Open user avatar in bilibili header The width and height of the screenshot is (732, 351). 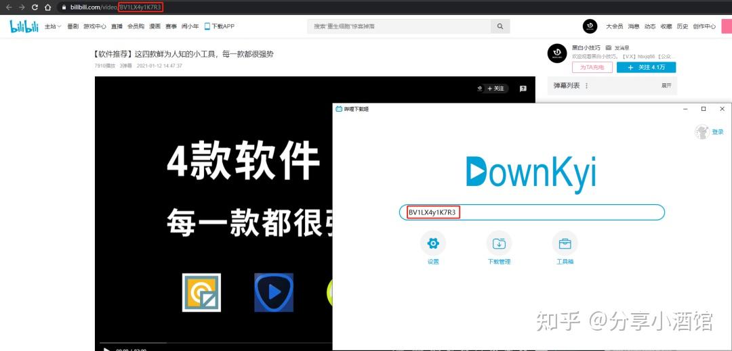tap(590, 26)
